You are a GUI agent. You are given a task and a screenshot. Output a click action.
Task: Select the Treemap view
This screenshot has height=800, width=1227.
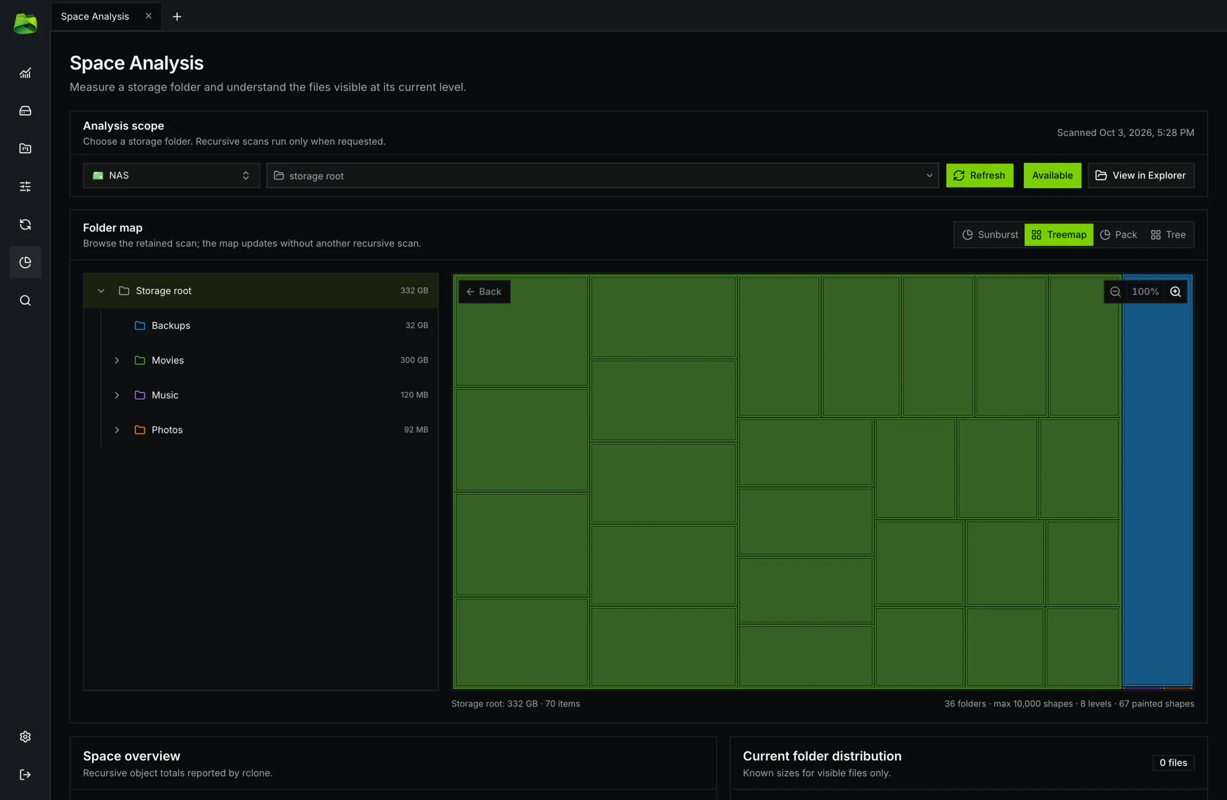1058,235
